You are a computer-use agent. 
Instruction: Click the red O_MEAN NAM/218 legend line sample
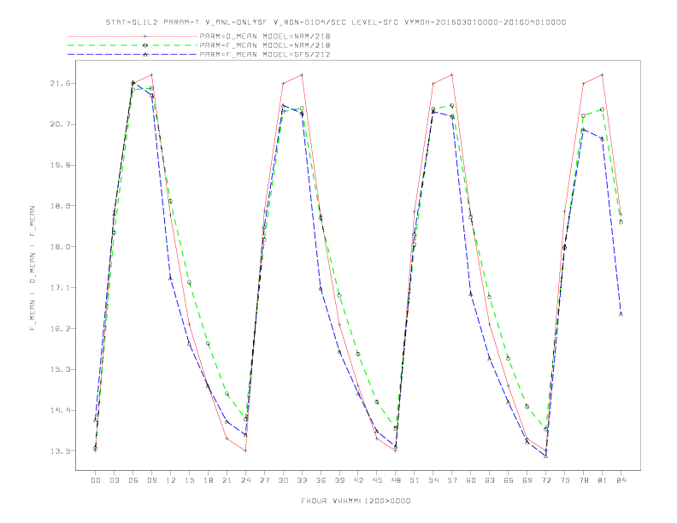(x=132, y=36)
